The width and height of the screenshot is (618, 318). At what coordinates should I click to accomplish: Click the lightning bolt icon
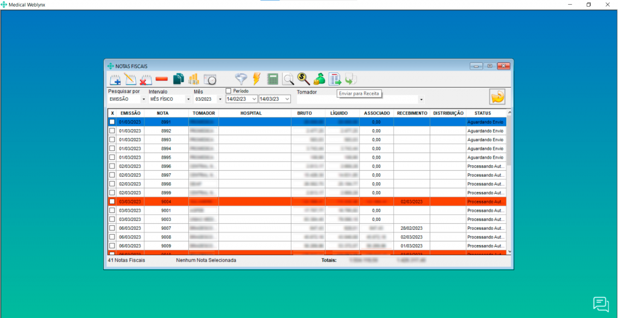(x=256, y=79)
